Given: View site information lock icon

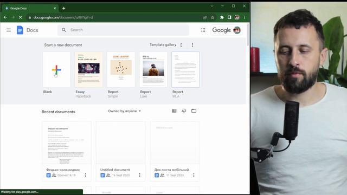Looking at the screenshot, I should [x=30, y=17].
